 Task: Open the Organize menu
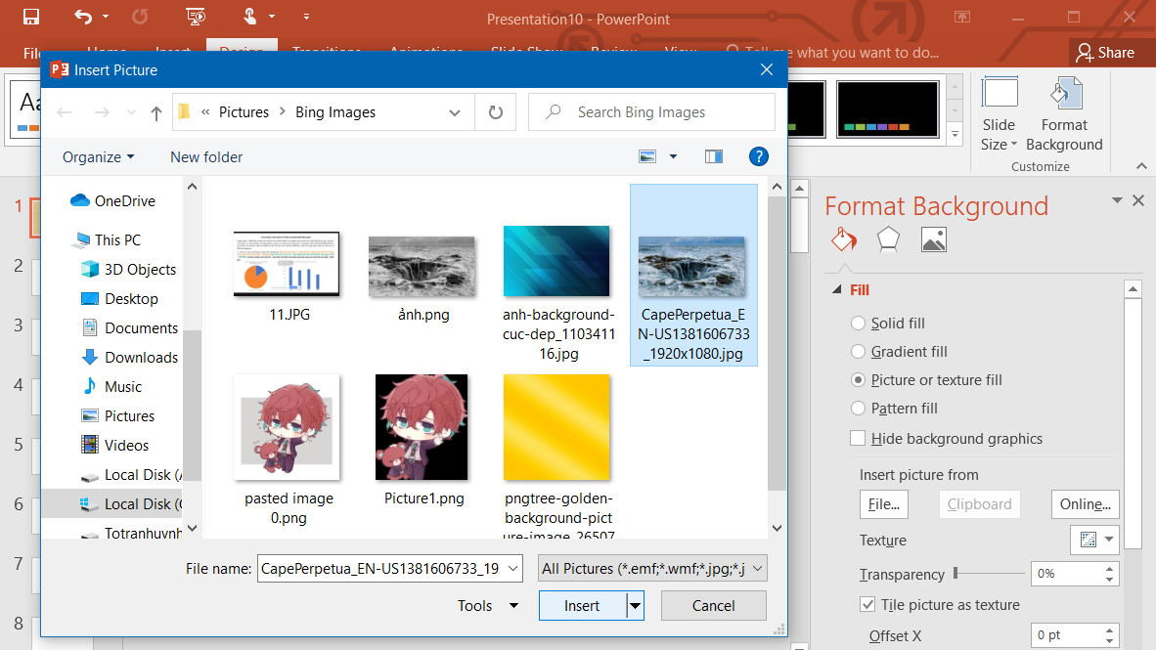click(x=99, y=157)
